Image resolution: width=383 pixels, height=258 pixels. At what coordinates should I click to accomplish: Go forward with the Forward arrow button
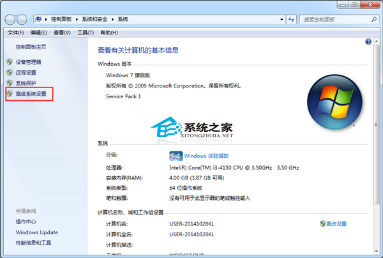[22, 20]
